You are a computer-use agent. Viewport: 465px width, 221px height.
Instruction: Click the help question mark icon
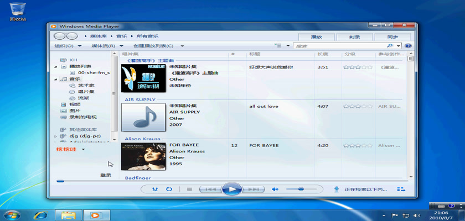(408, 46)
